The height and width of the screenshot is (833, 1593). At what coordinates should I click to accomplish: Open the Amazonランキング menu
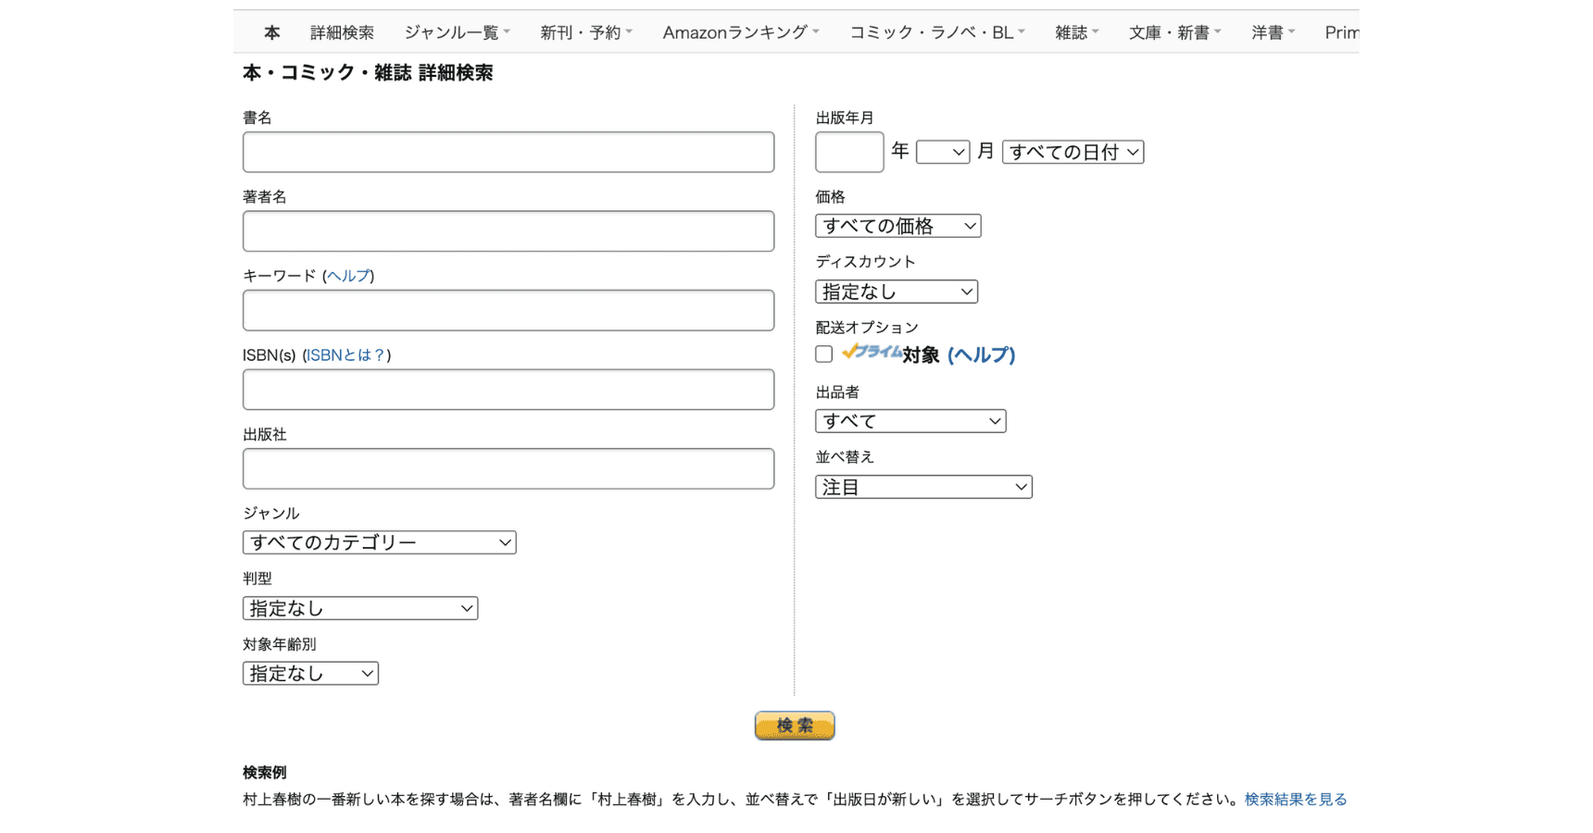(x=734, y=31)
